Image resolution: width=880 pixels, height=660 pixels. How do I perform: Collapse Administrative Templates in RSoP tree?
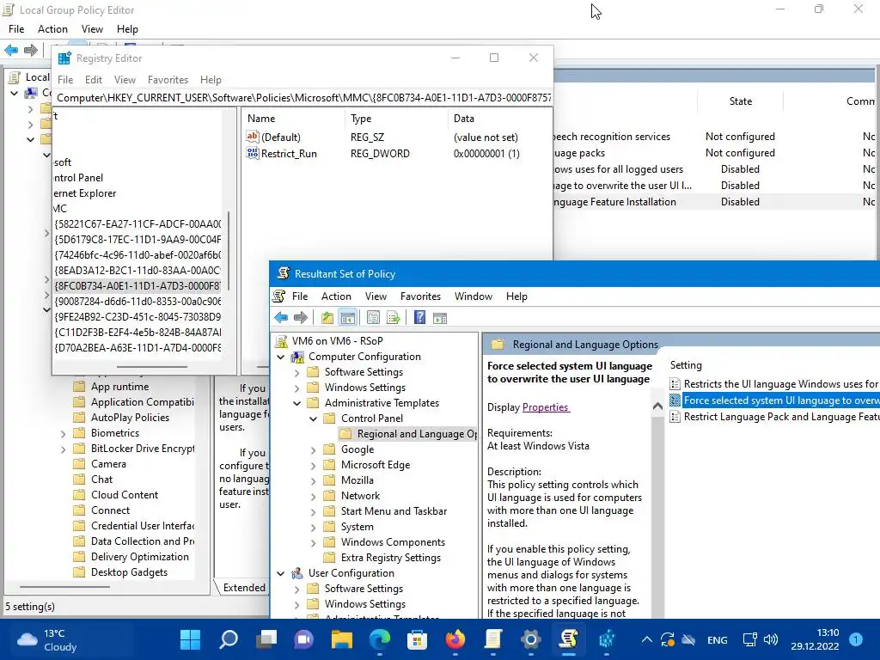(296, 403)
